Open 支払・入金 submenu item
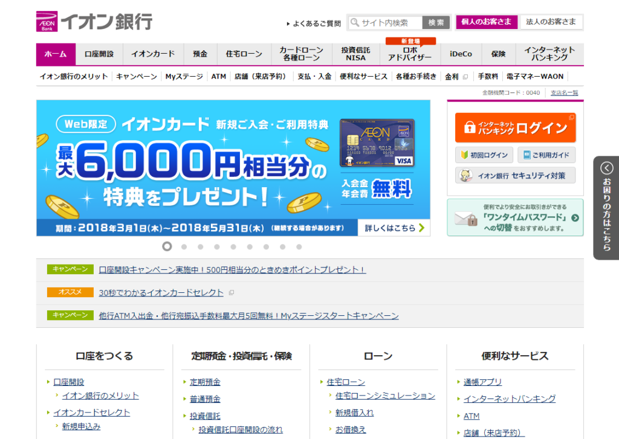The image size is (619, 439). click(314, 77)
